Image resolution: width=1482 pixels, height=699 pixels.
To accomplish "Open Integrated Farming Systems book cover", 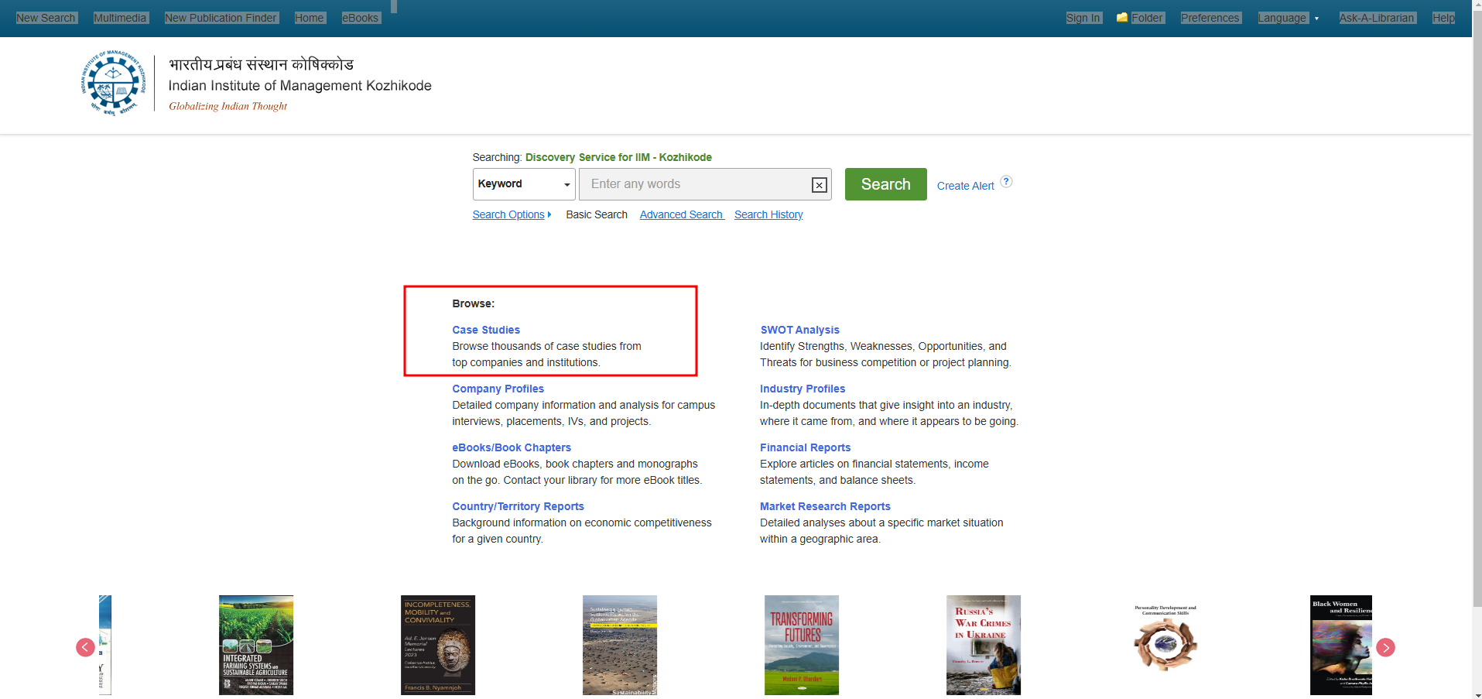I will (x=256, y=645).
